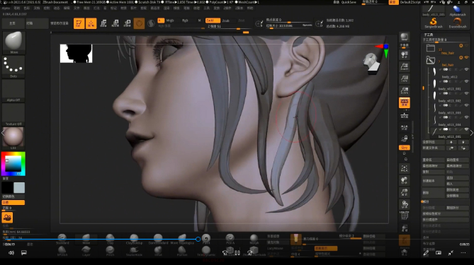Image resolution: width=474 pixels, height=265 pixels.
Task: Enable Zsub mode
Action: (226, 20)
